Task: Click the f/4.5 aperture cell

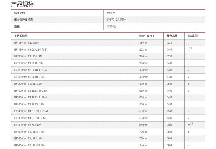Action: (x=169, y=50)
